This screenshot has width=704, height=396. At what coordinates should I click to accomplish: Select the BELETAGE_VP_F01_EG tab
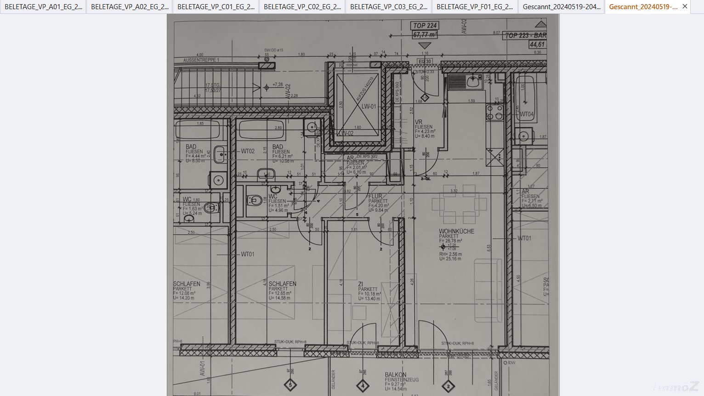[475, 7]
